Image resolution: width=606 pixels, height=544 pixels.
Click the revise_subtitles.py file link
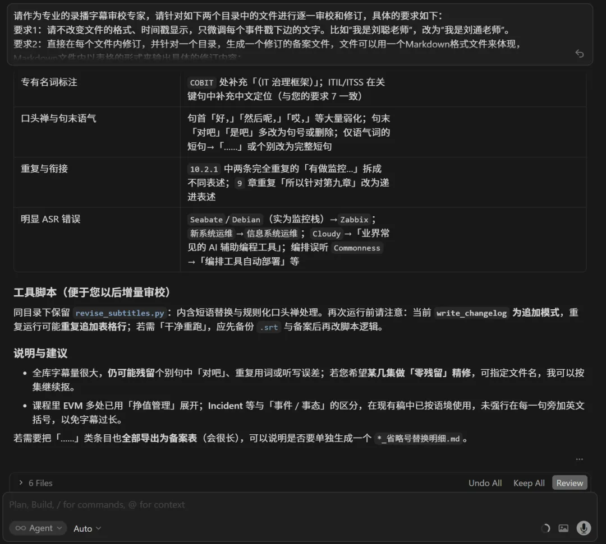[x=120, y=313]
